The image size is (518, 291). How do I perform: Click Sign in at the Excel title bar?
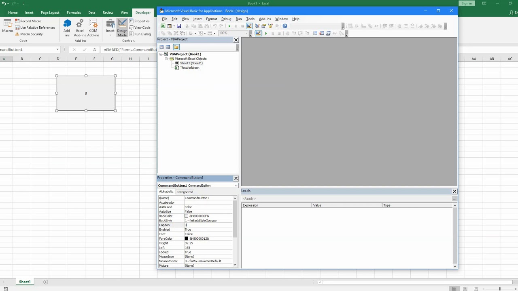[x=467, y=3]
